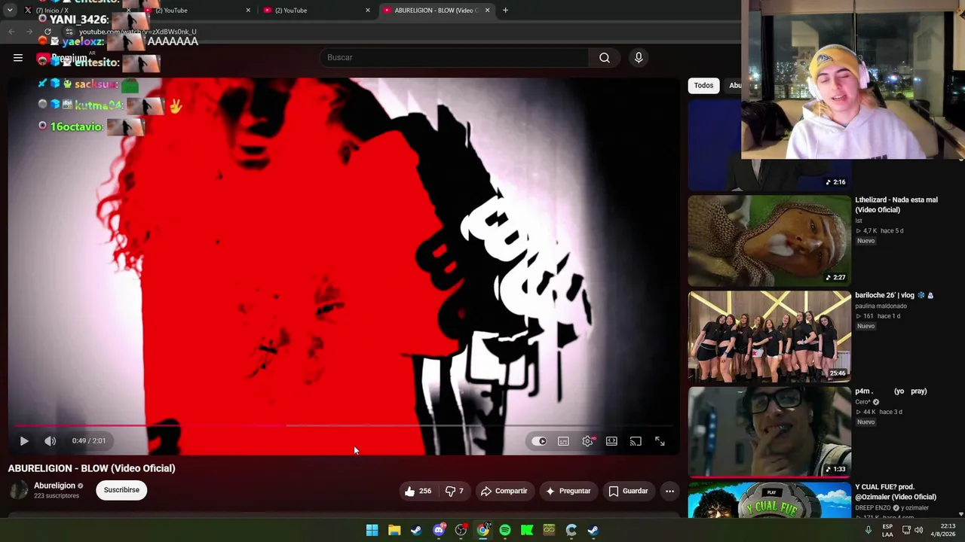
Task: Click the video title ABURELIGION - BLOW
Action: click(x=91, y=468)
